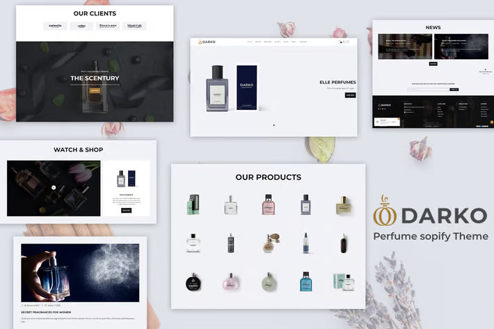The height and width of the screenshot is (329, 494).
Task: Click the white purchase notification popup in footer
Action: (387, 122)
